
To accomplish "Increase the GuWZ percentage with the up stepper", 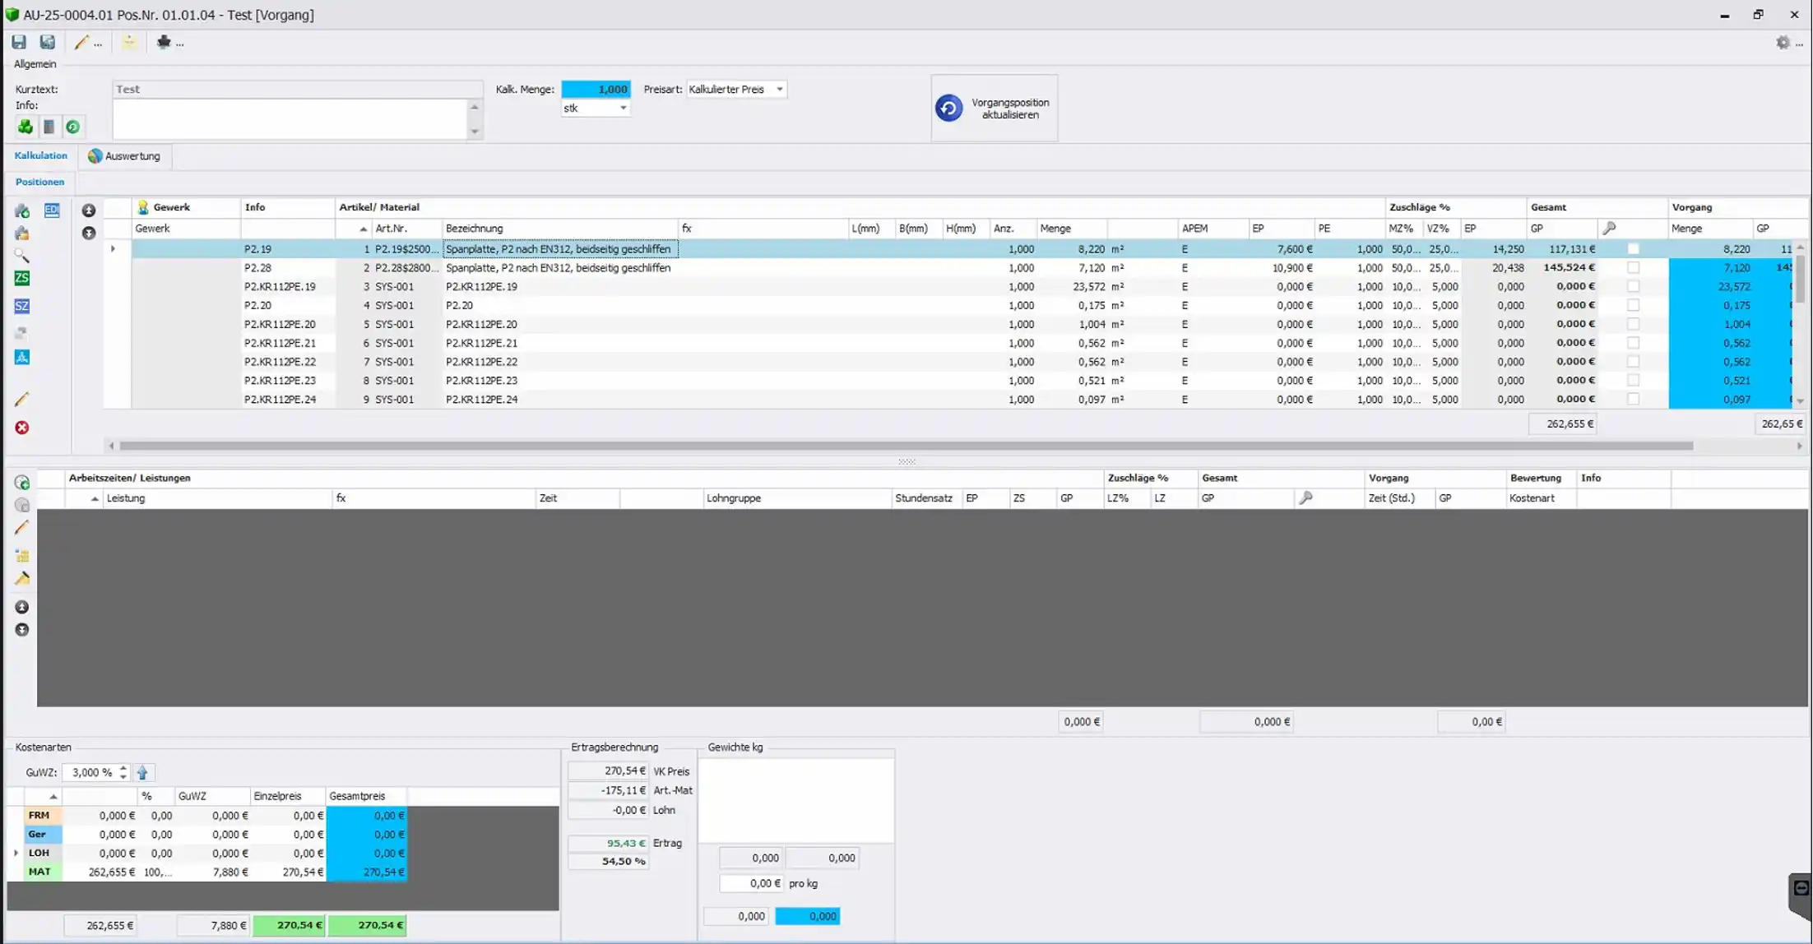I will [123, 768].
